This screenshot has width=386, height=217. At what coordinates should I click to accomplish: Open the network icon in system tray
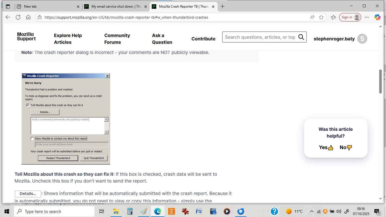319,211
